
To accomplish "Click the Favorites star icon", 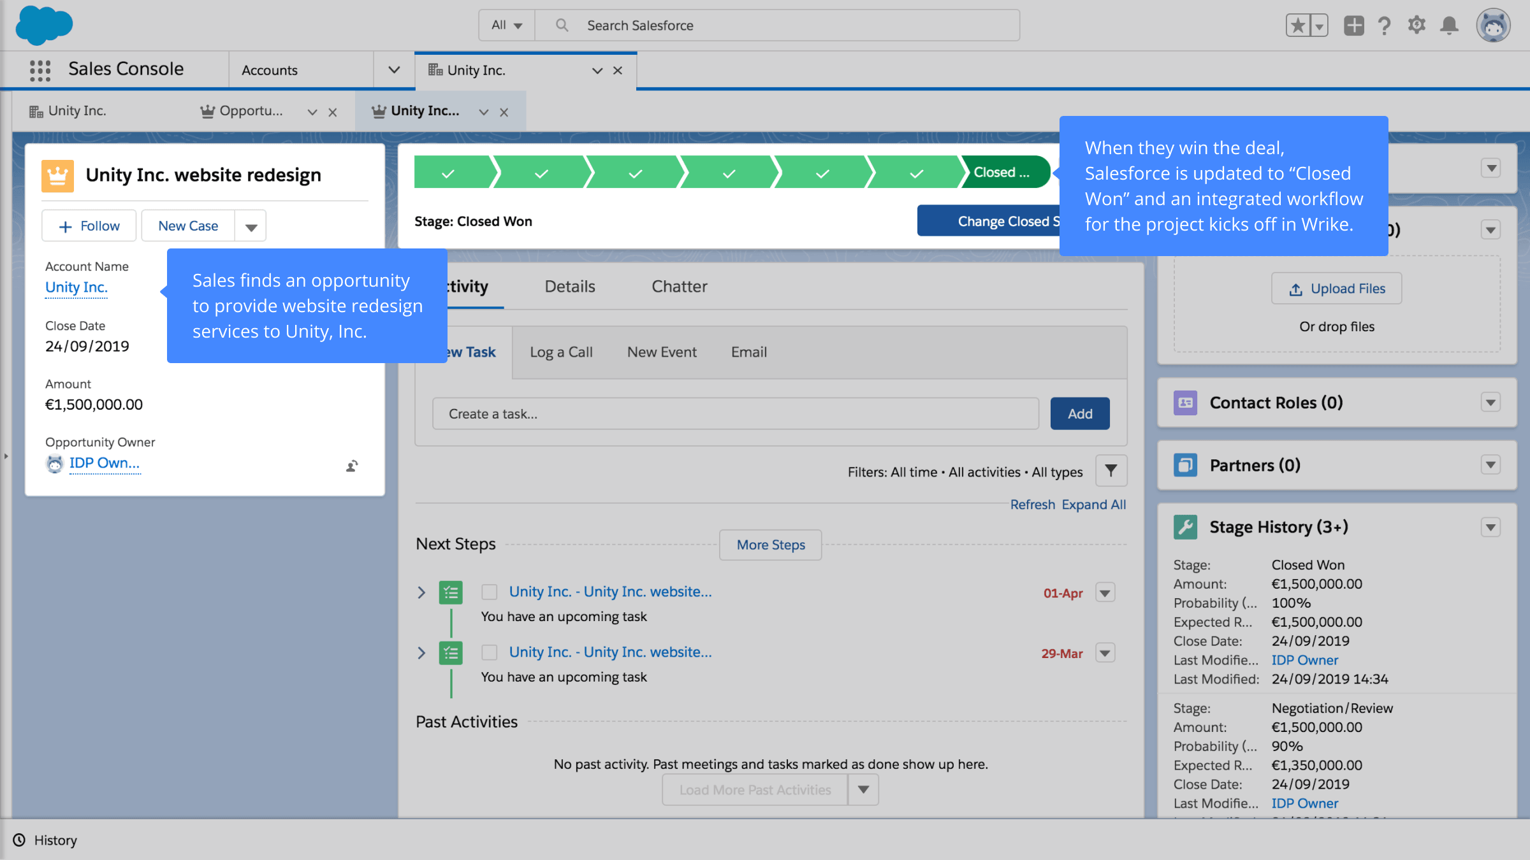I will pos(1298,25).
